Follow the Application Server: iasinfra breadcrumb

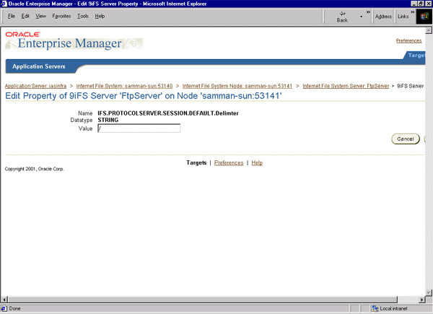click(35, 86)
